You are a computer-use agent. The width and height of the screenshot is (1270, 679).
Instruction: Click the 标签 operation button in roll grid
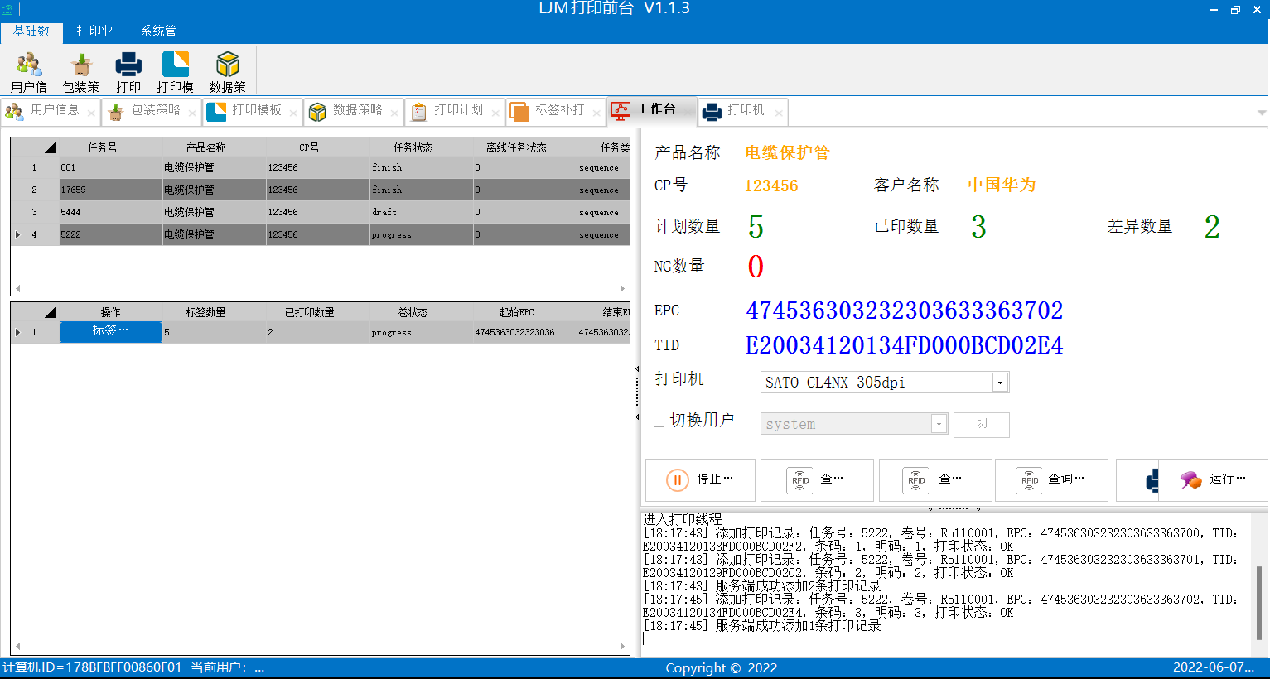tap(110, 331)
